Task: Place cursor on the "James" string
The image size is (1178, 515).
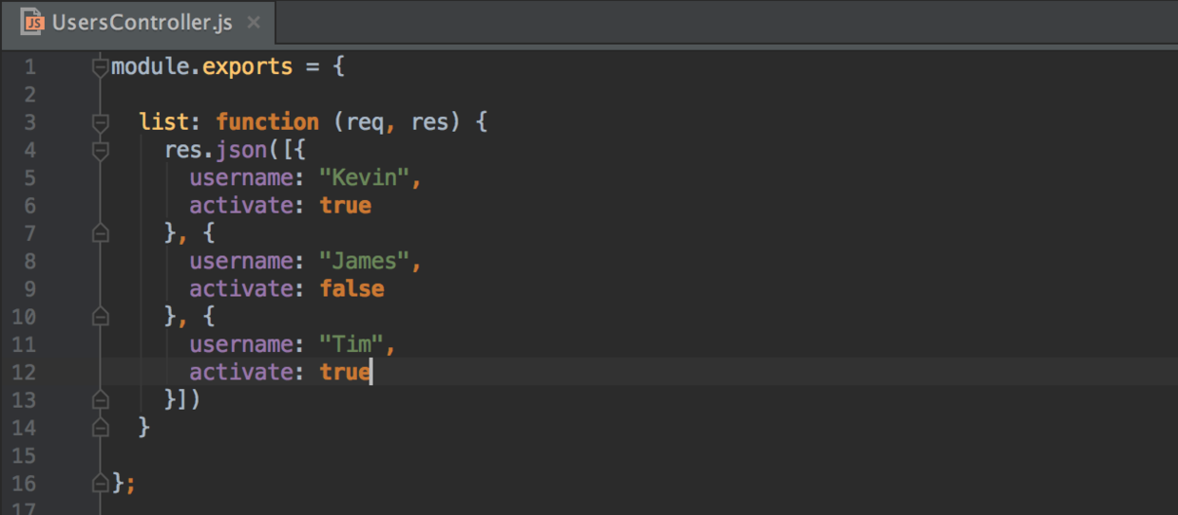Action: point(364,261)
